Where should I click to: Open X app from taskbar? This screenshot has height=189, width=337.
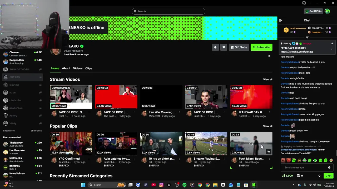click(169, 185)
